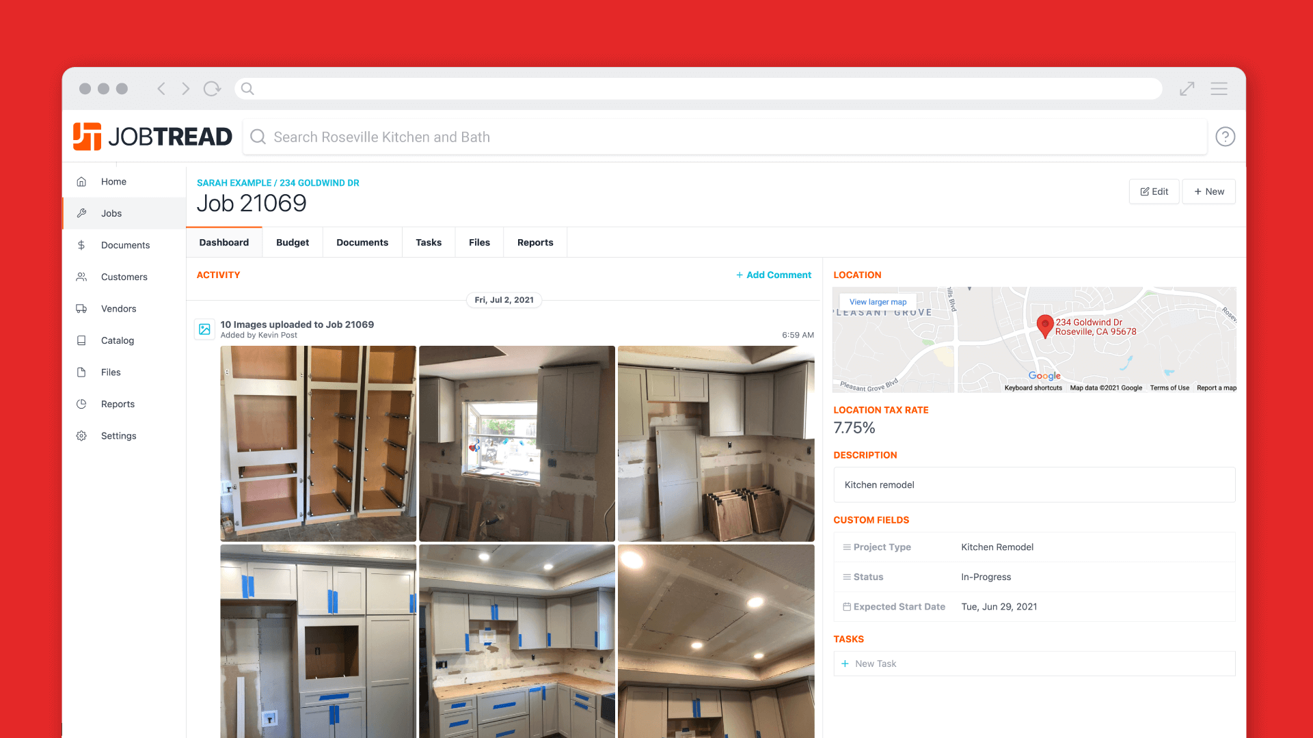The width and height of the screenshot is (1313, 738).
Task: Click the browser hamburger menu icon
Action: [1219, 89]
